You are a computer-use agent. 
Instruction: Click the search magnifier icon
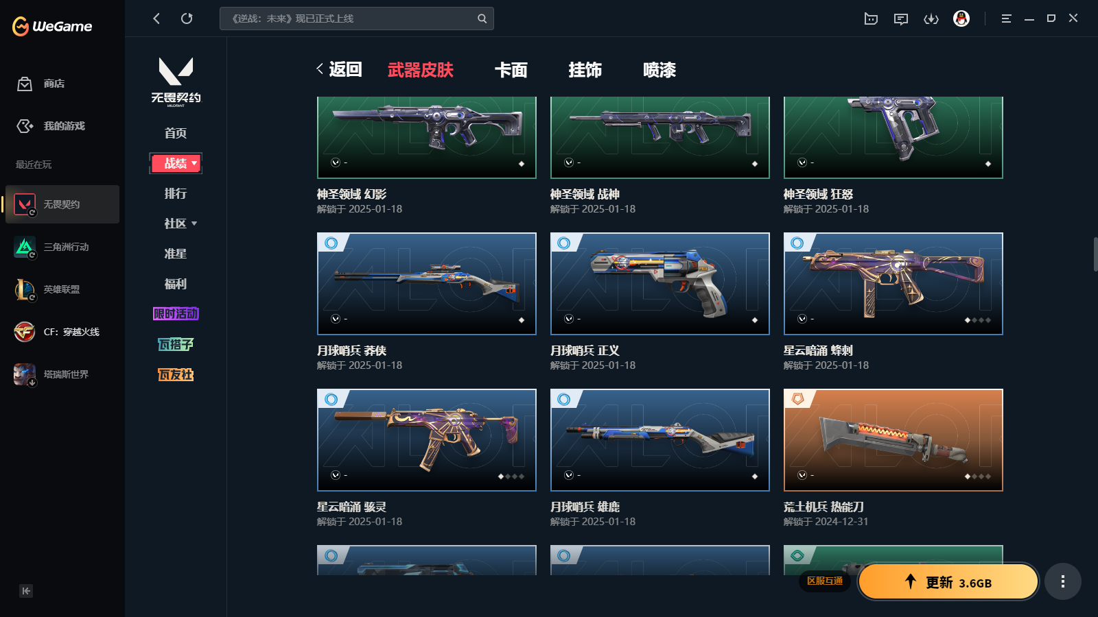[x=482, y=19]
